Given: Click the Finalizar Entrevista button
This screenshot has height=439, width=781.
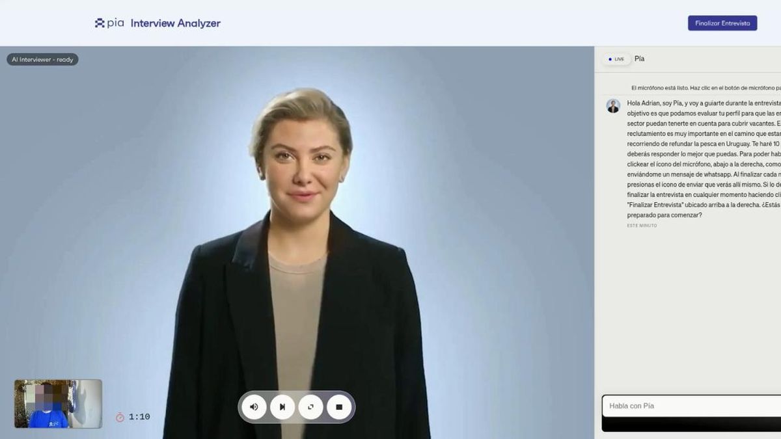Looking at the screenshot, I should [x=722, y=23].
